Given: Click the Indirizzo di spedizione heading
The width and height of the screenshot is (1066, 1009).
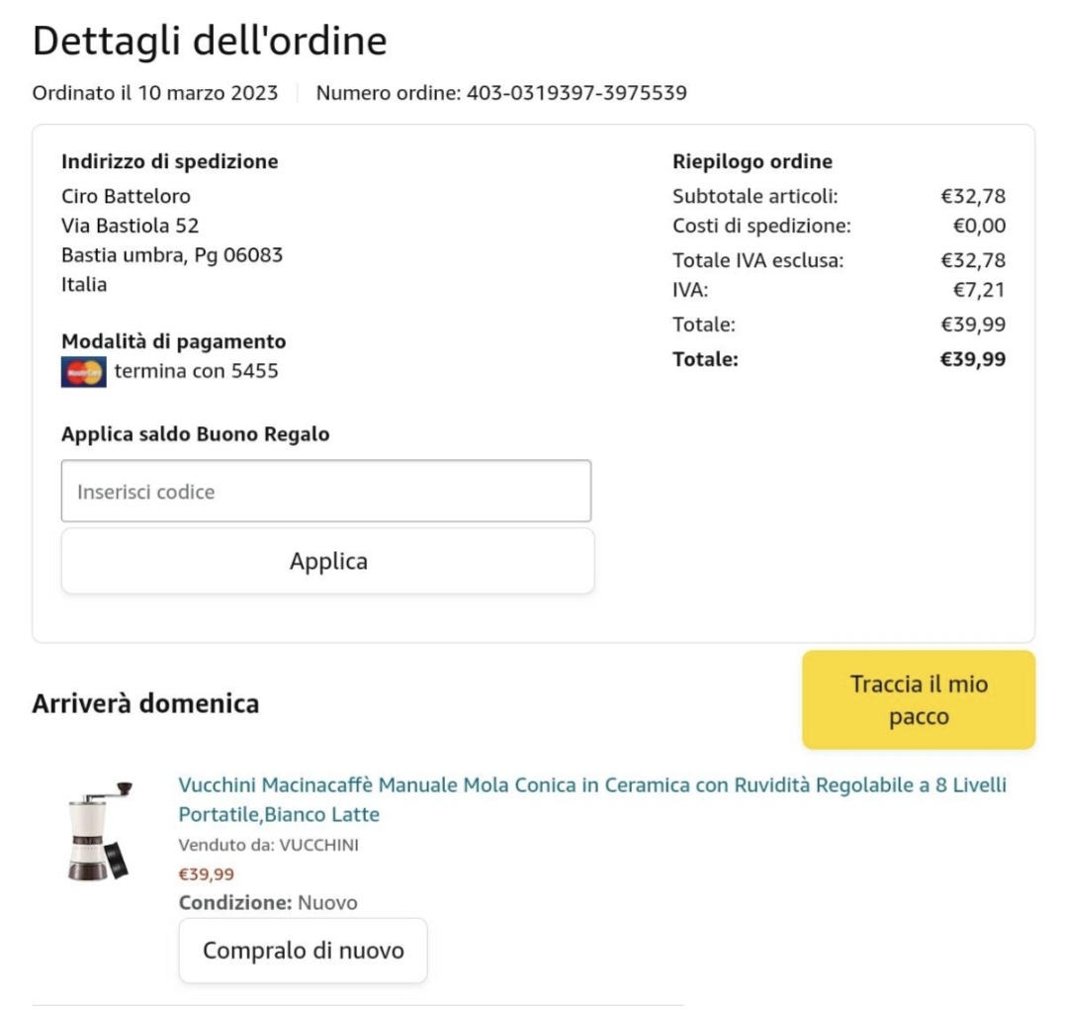Looking at the screenshot, I should point(169,161).
